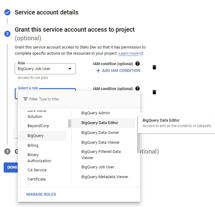Viewport: 215px width, 207px height.
Task: Choose BigQuery Data Editor role
Action: [x=100, y=123]
